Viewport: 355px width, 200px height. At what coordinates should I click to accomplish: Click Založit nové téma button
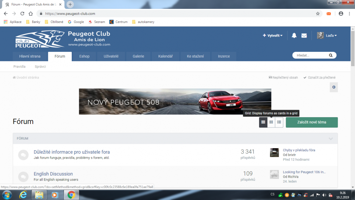click(312, 122)
